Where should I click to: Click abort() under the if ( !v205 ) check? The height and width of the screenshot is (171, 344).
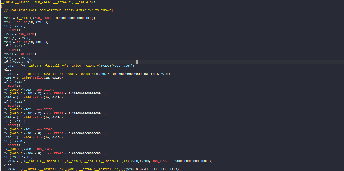click(15, 30)
